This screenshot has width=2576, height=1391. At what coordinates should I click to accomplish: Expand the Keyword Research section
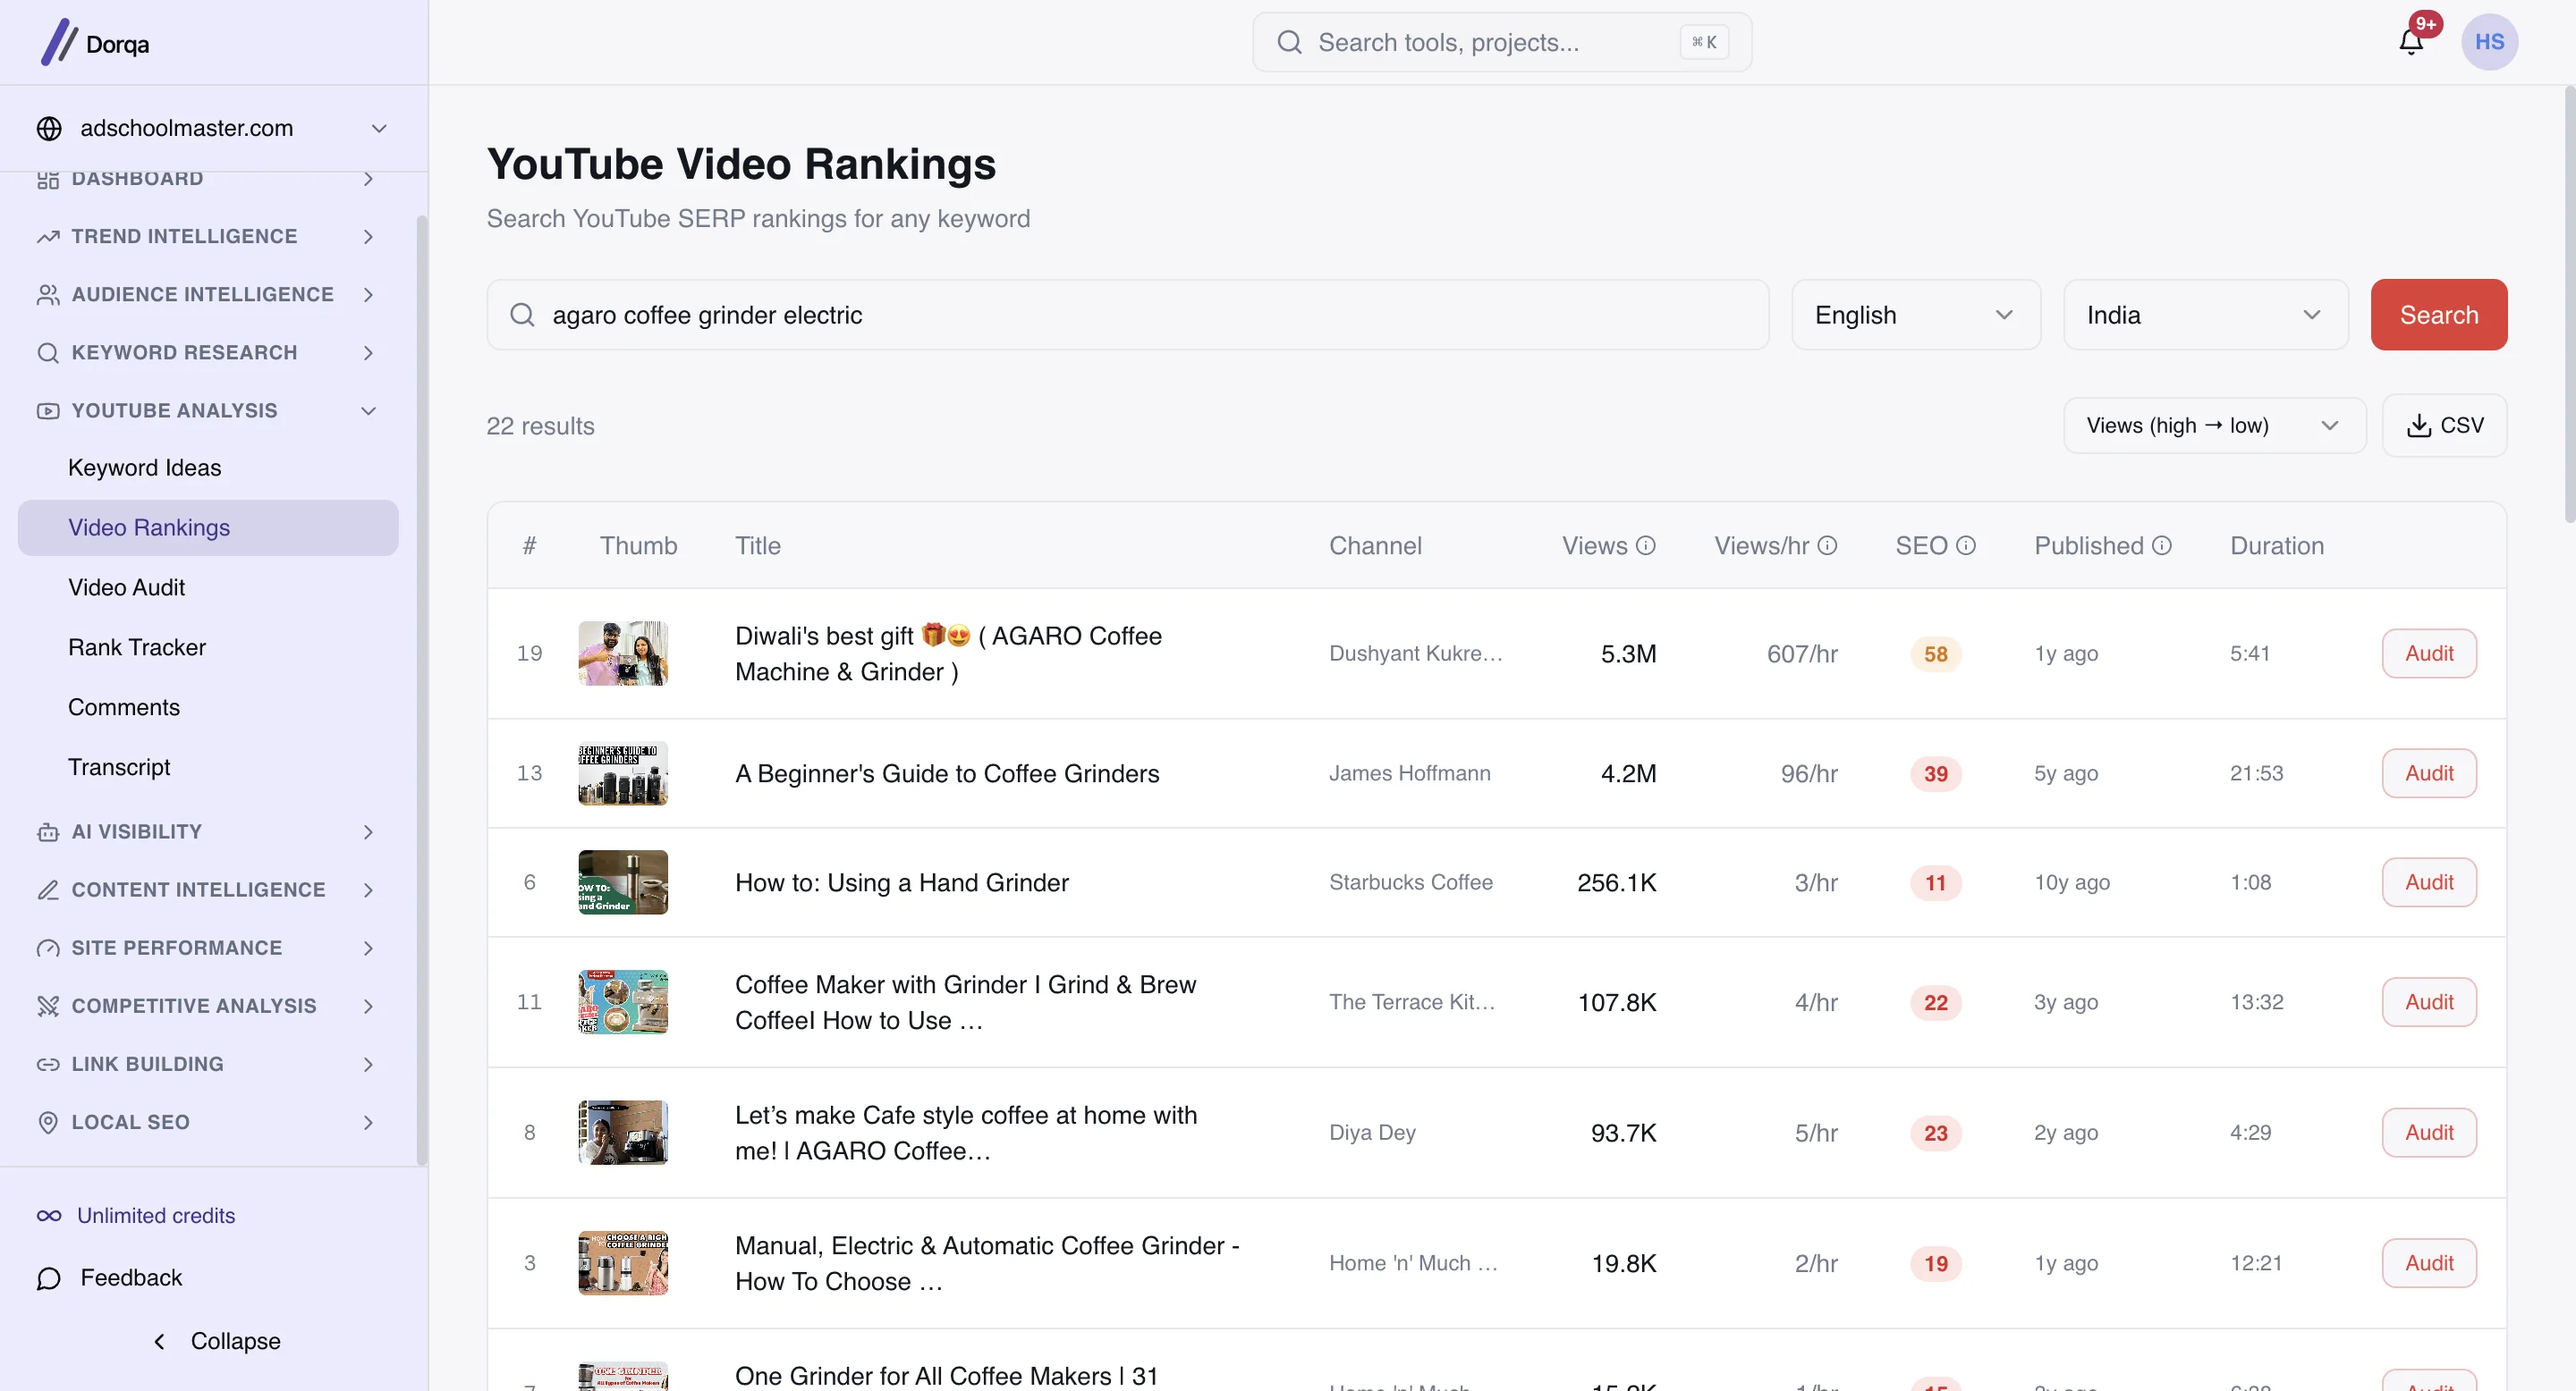(368, 353)
